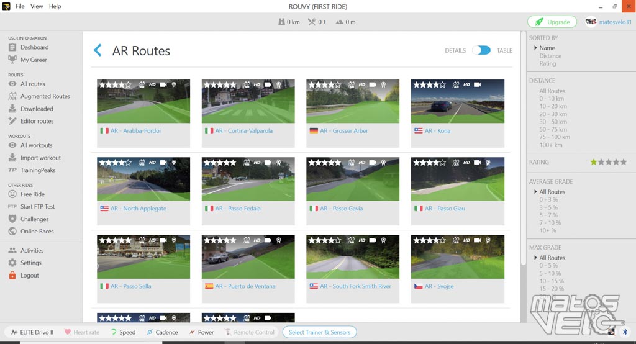Open the Svojse route thumbnail
Viewport: 636px width, 344px height.
pos(458,257)
